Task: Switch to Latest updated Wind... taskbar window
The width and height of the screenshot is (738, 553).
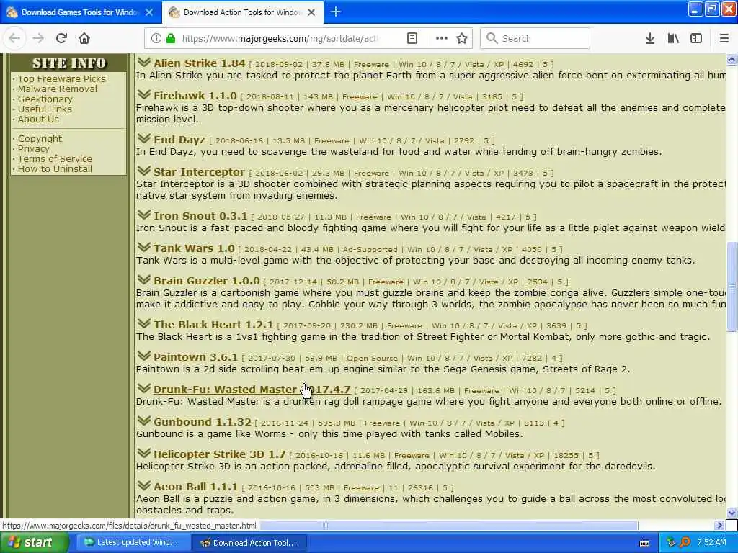Action: [x=133, y=543]
